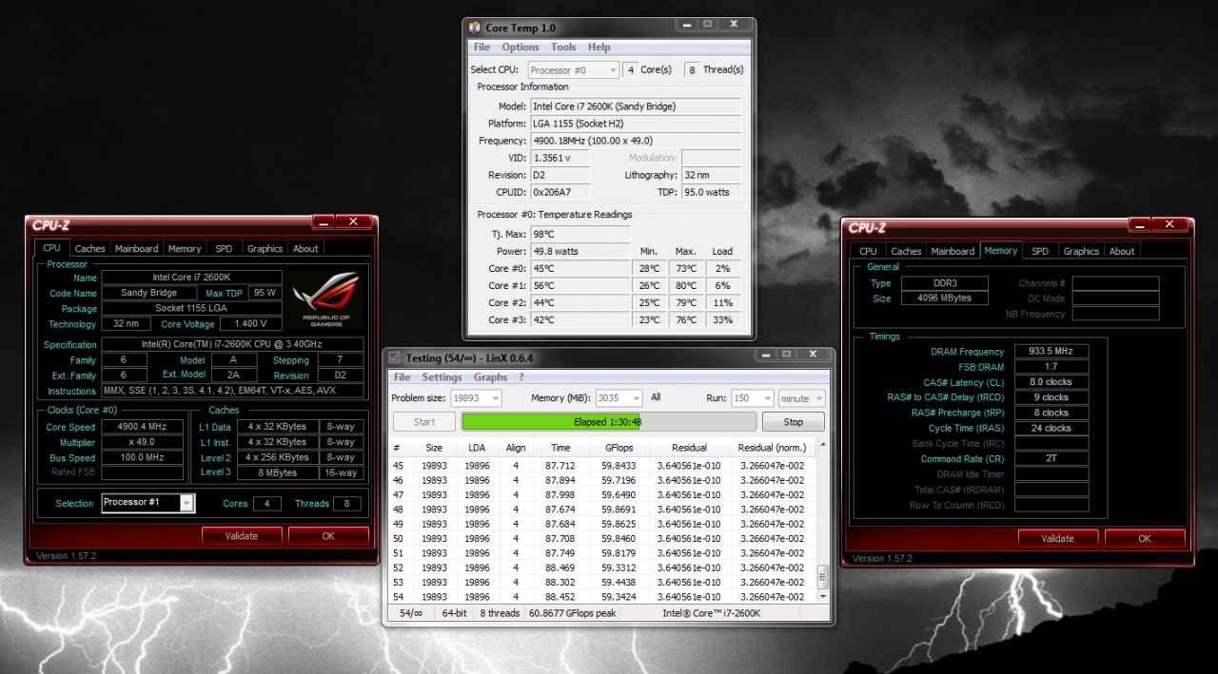Switch to Mainboard tab in CPU-Z processor window
The width and height of the screenshot is (1218, 674).
pos(136,249)
